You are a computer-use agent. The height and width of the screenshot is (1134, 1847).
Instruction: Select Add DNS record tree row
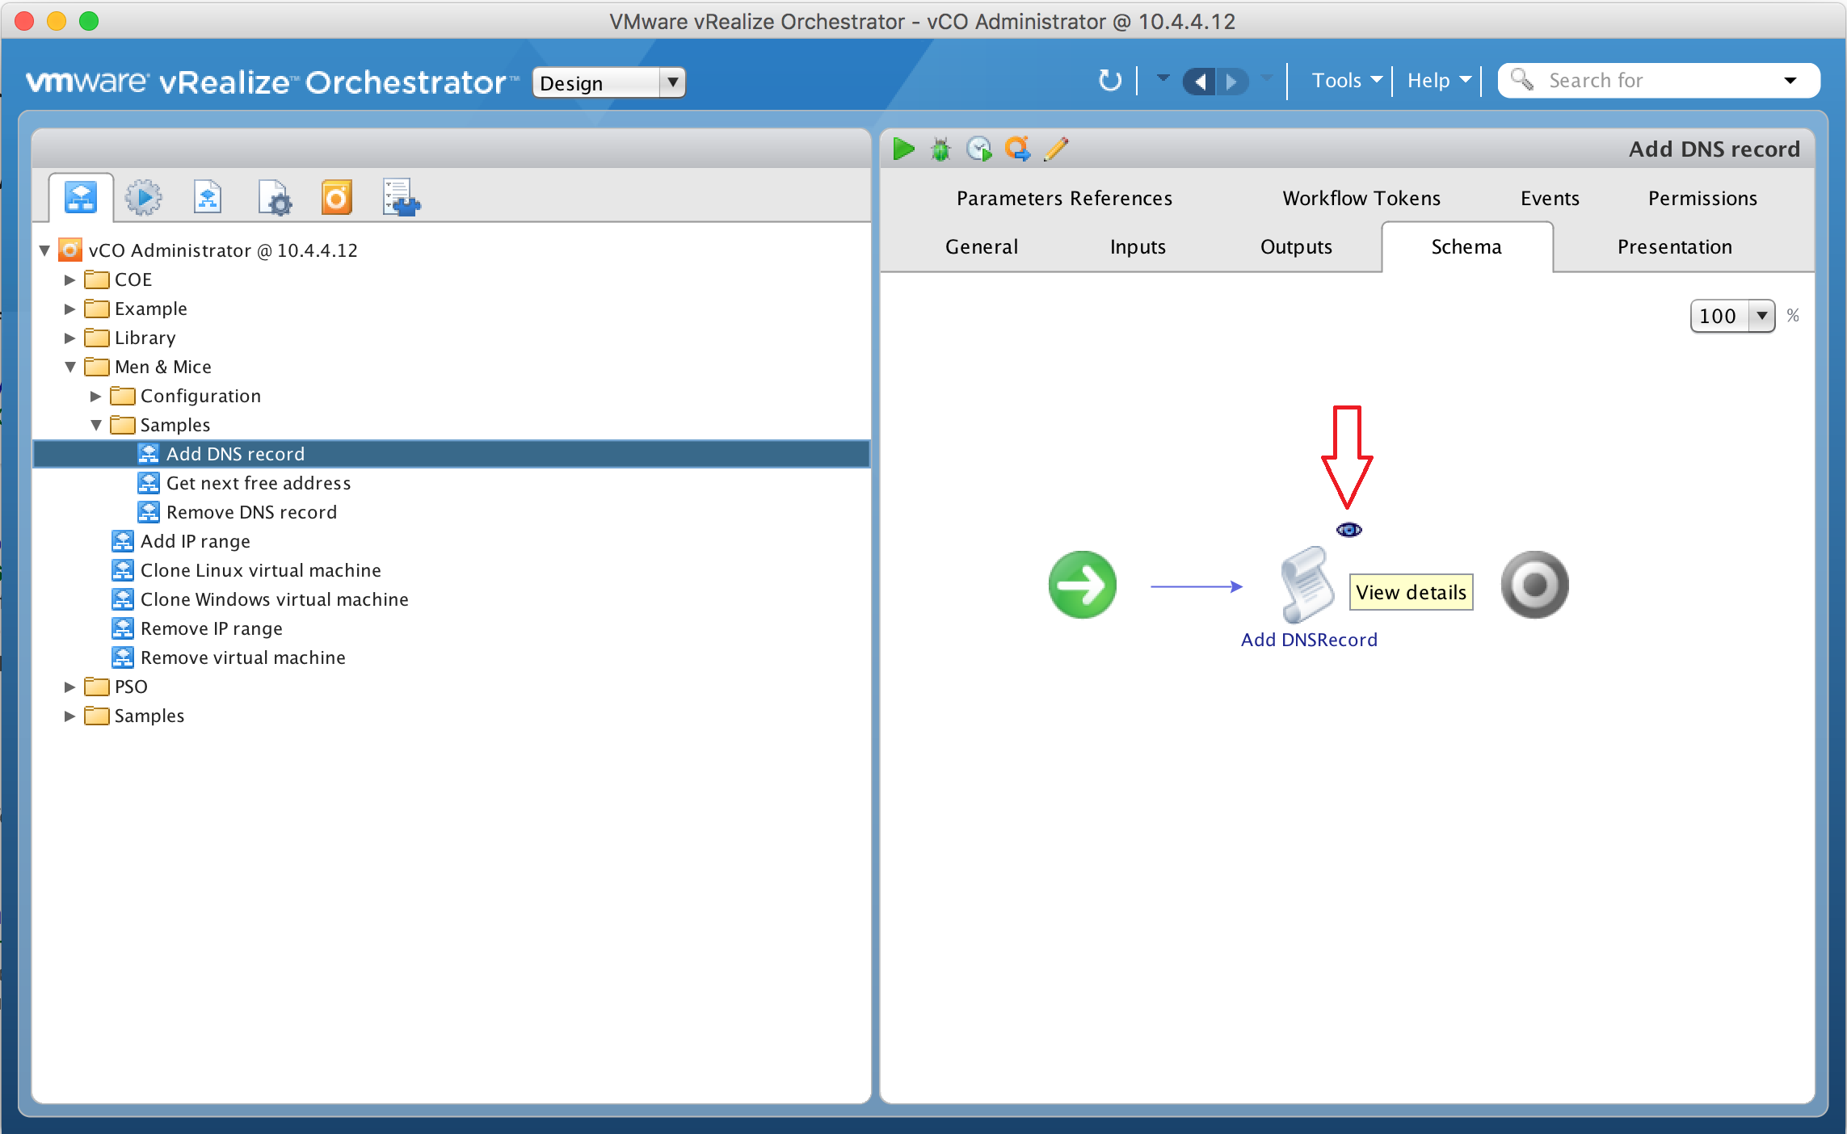451,454
